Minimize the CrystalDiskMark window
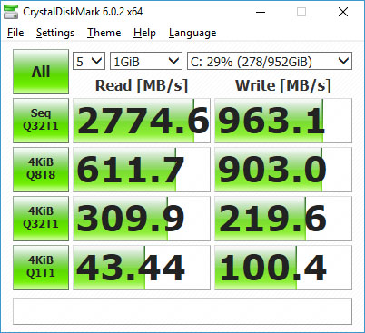This screenshot has width=365, height=333. (261, 12)
